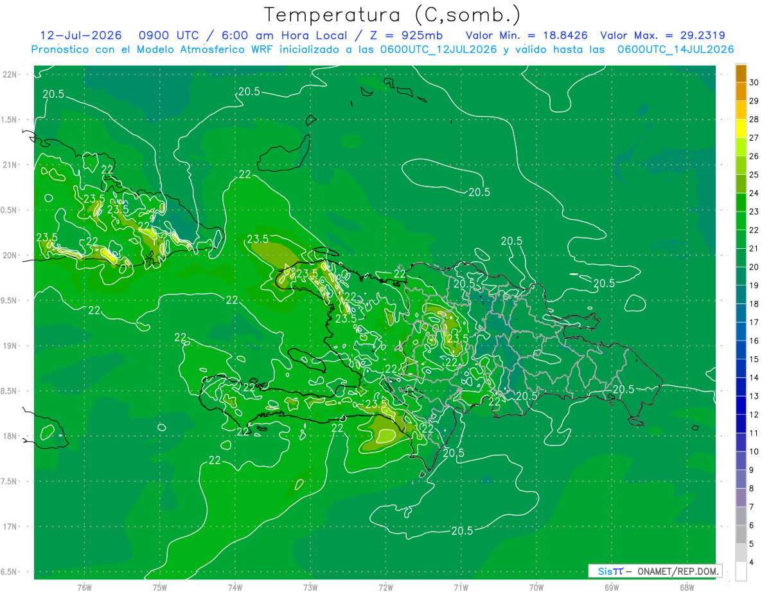Viewport: 771px width, 596px height.
Task: Click the yellow legend swatch between 27 and 28
Action: [x=741, y=129]
